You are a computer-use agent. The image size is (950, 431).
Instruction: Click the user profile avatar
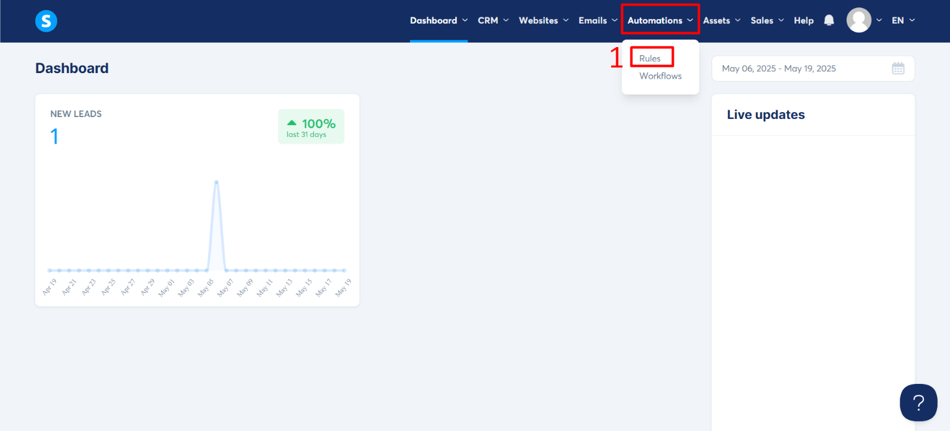859,20
